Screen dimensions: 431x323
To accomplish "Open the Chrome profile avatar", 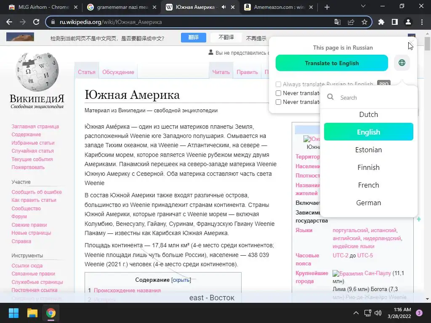I will 408,22.
